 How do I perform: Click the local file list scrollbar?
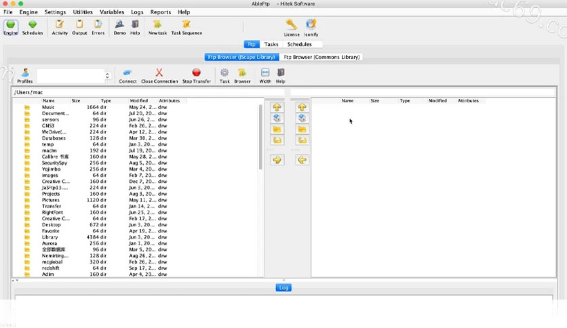point(260,138)
